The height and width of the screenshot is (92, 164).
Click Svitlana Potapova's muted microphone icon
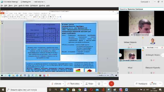coord(131,48)
